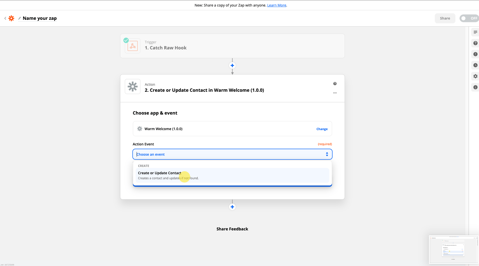Click the pencil icon to rename zap
The height and width of the screenshot is (266, 479).
pyautogui.click(x=20, y=18)
